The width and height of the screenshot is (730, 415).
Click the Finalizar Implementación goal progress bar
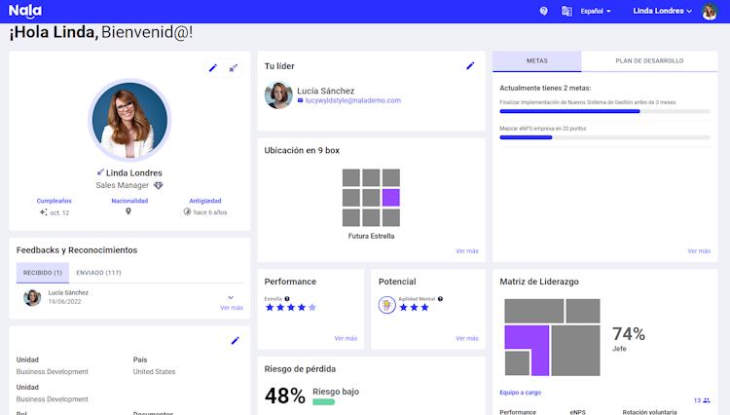(604, 111)
